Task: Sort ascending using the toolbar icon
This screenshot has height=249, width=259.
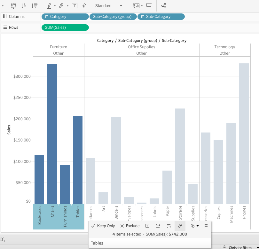Action: click(x=24, y=6)
